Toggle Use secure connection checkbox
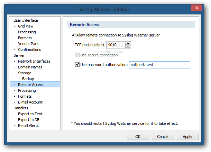Screen dimensions: 211x152 pos(77,55)
